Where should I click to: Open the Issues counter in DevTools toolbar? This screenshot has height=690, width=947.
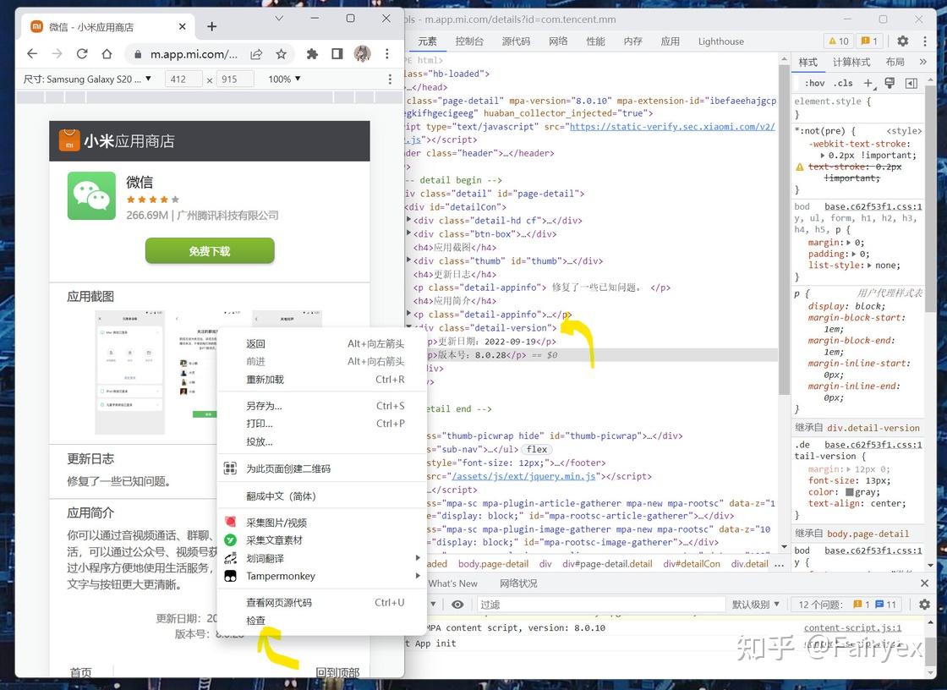point(871,40)
